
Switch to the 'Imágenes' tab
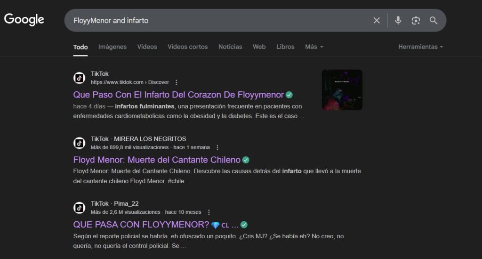click(112, 47)
